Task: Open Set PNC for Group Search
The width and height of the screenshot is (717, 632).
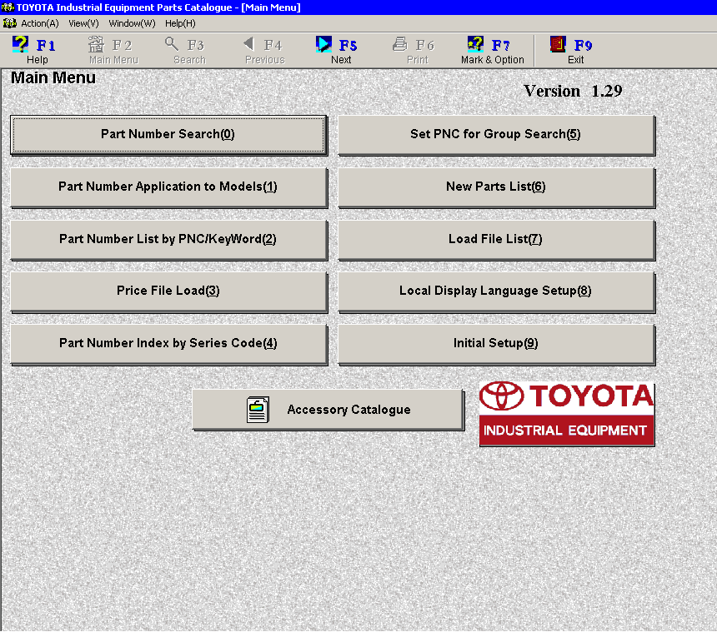Action: [x=495, y=135]
